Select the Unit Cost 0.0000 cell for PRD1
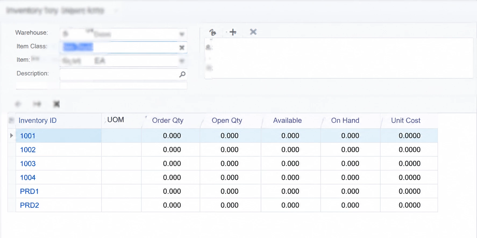 coord(409,191)
